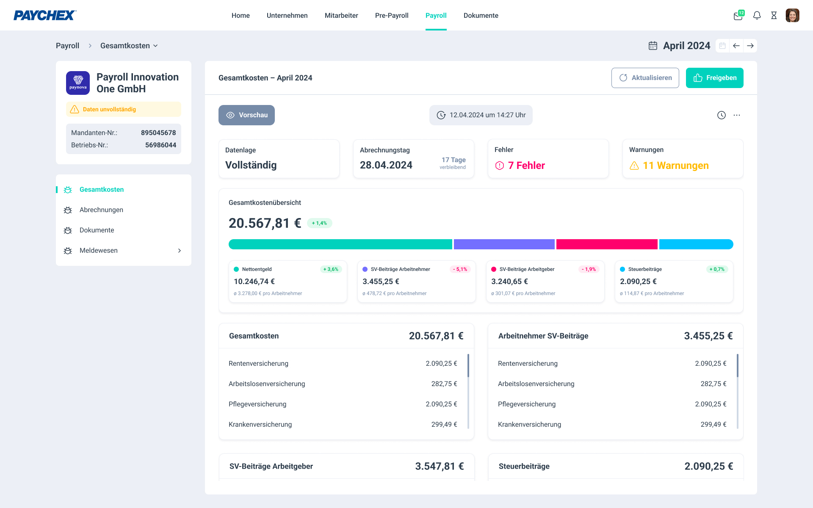813x508 pixels.
Task: Click the hourglass icon in header
Action: (774, 16)
